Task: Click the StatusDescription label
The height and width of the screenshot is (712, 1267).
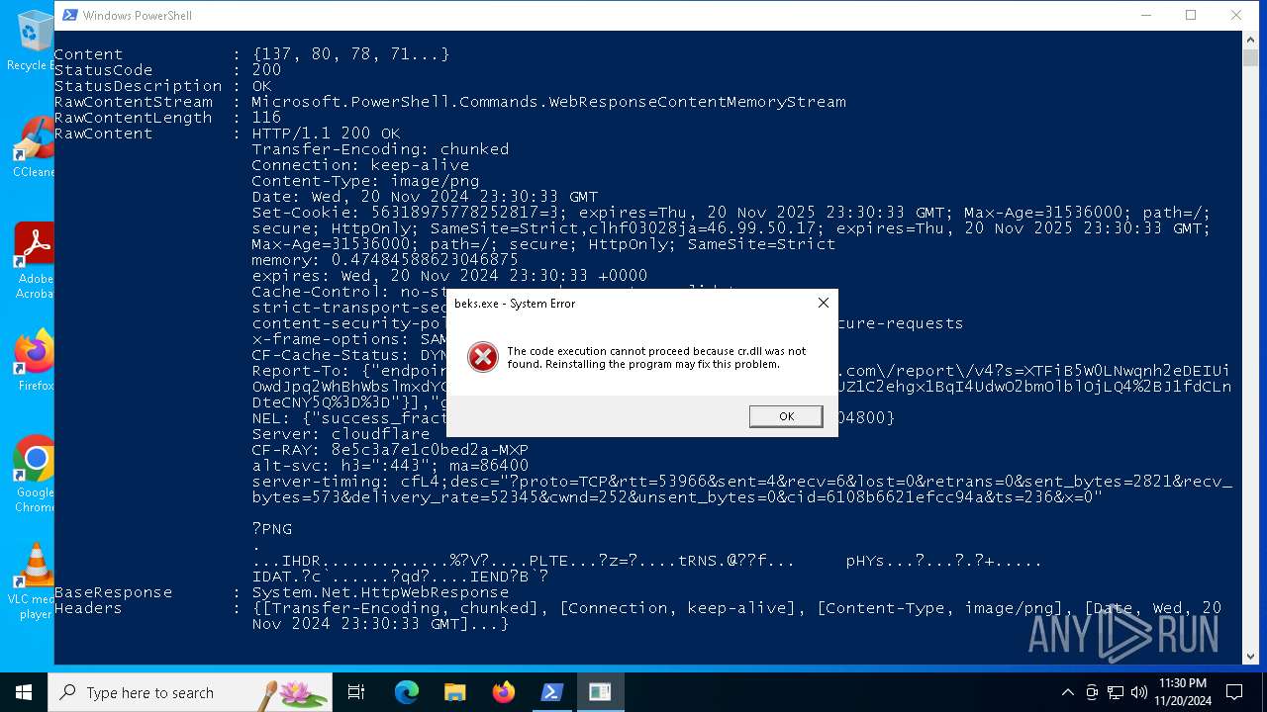Action: coord(138,86)
